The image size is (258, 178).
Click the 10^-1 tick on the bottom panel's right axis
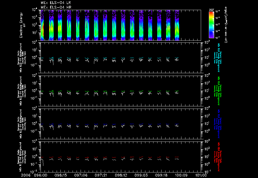click(208, 172)
